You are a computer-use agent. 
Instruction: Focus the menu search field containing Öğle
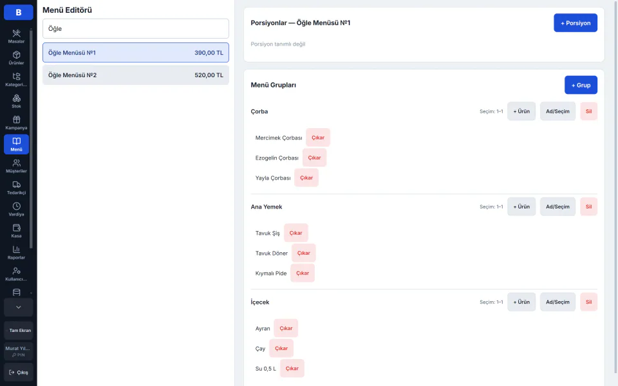coord(136,29)
